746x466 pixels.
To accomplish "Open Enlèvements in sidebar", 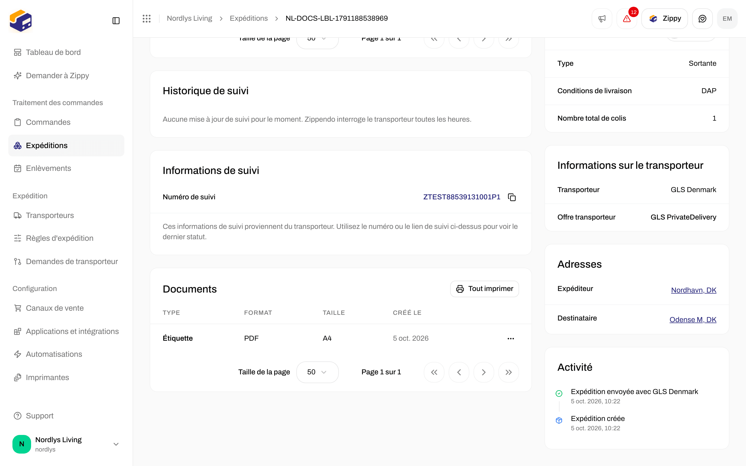I will pyautogui.click(x=66, y=168).
